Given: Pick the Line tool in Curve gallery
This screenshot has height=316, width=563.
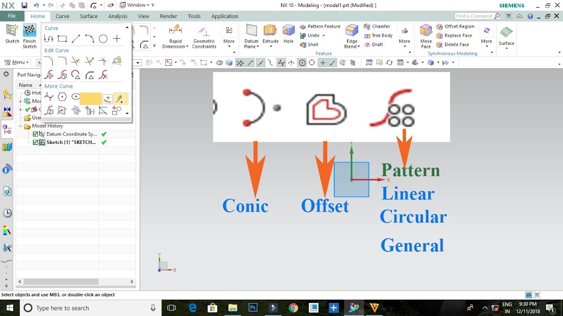Looking at the screenshot, I should click(76, 39).
